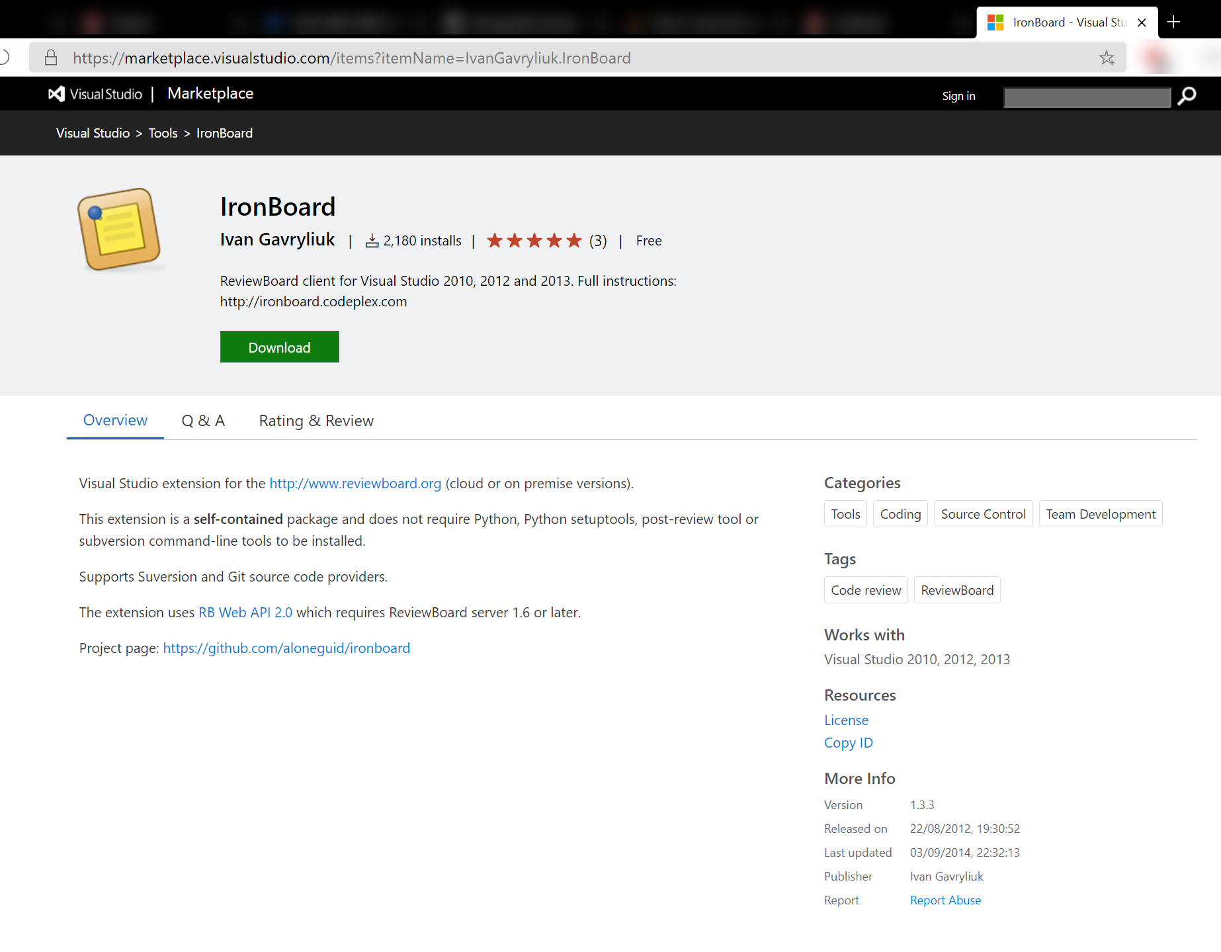Image resolution: width=1221 pixels, height=952 pixels.
Task: Click the last updated date 03/09/2014, 22:32:13
Action: pos(965,853)
